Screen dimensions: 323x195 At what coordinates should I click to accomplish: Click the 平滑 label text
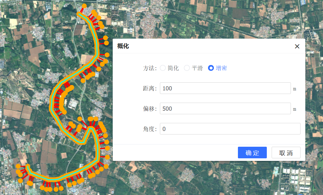(x=197, y=68)
